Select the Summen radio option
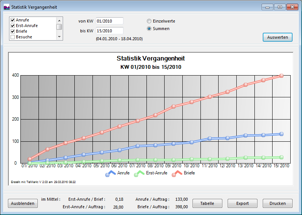The height and width of the screenshot is (215, 302). point(149,29)
